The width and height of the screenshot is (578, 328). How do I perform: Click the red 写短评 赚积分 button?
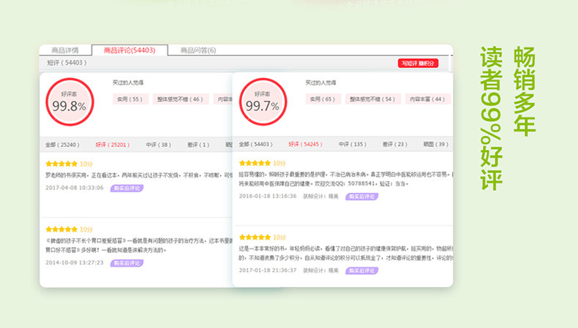(418, 64)
